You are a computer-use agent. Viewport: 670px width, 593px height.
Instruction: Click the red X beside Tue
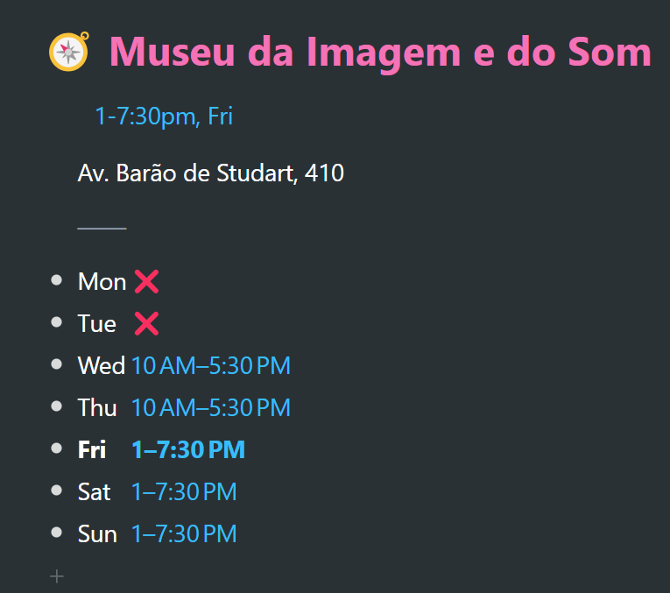tap(146, 323)
